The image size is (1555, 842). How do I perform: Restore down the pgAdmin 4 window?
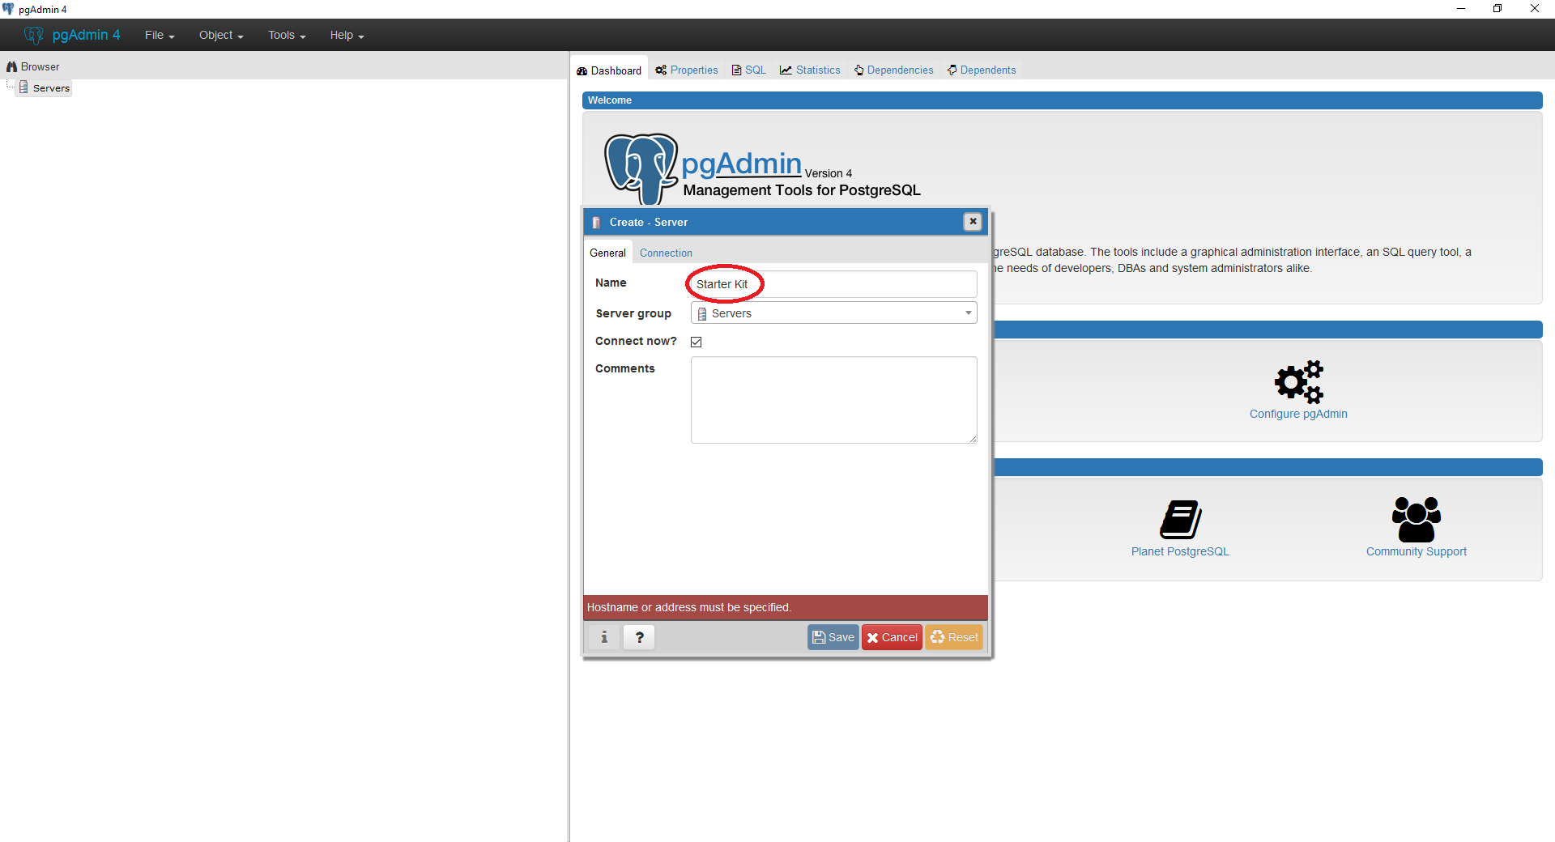click(1497, 9)
